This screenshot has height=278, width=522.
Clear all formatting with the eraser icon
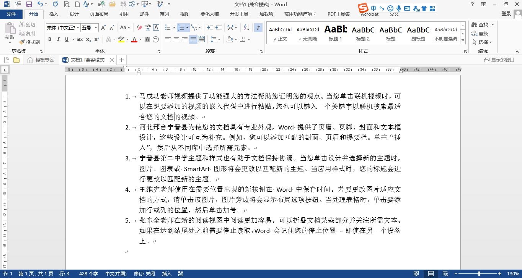pyautogui.click(x=139, y=27)
